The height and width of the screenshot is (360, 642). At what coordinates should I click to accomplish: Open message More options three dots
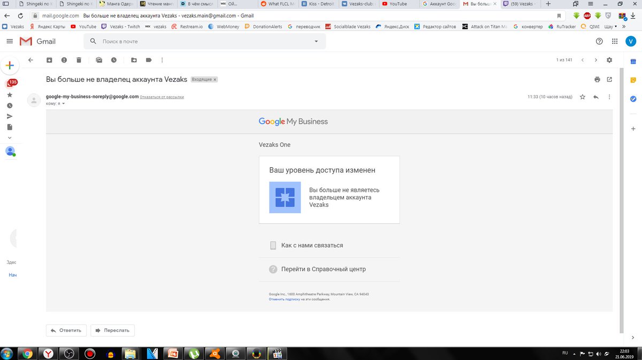(609, 97)
